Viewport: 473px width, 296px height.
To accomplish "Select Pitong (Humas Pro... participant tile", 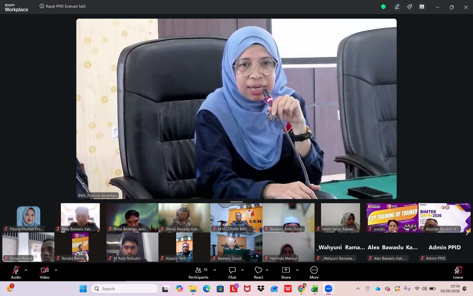I will (28, 218).
